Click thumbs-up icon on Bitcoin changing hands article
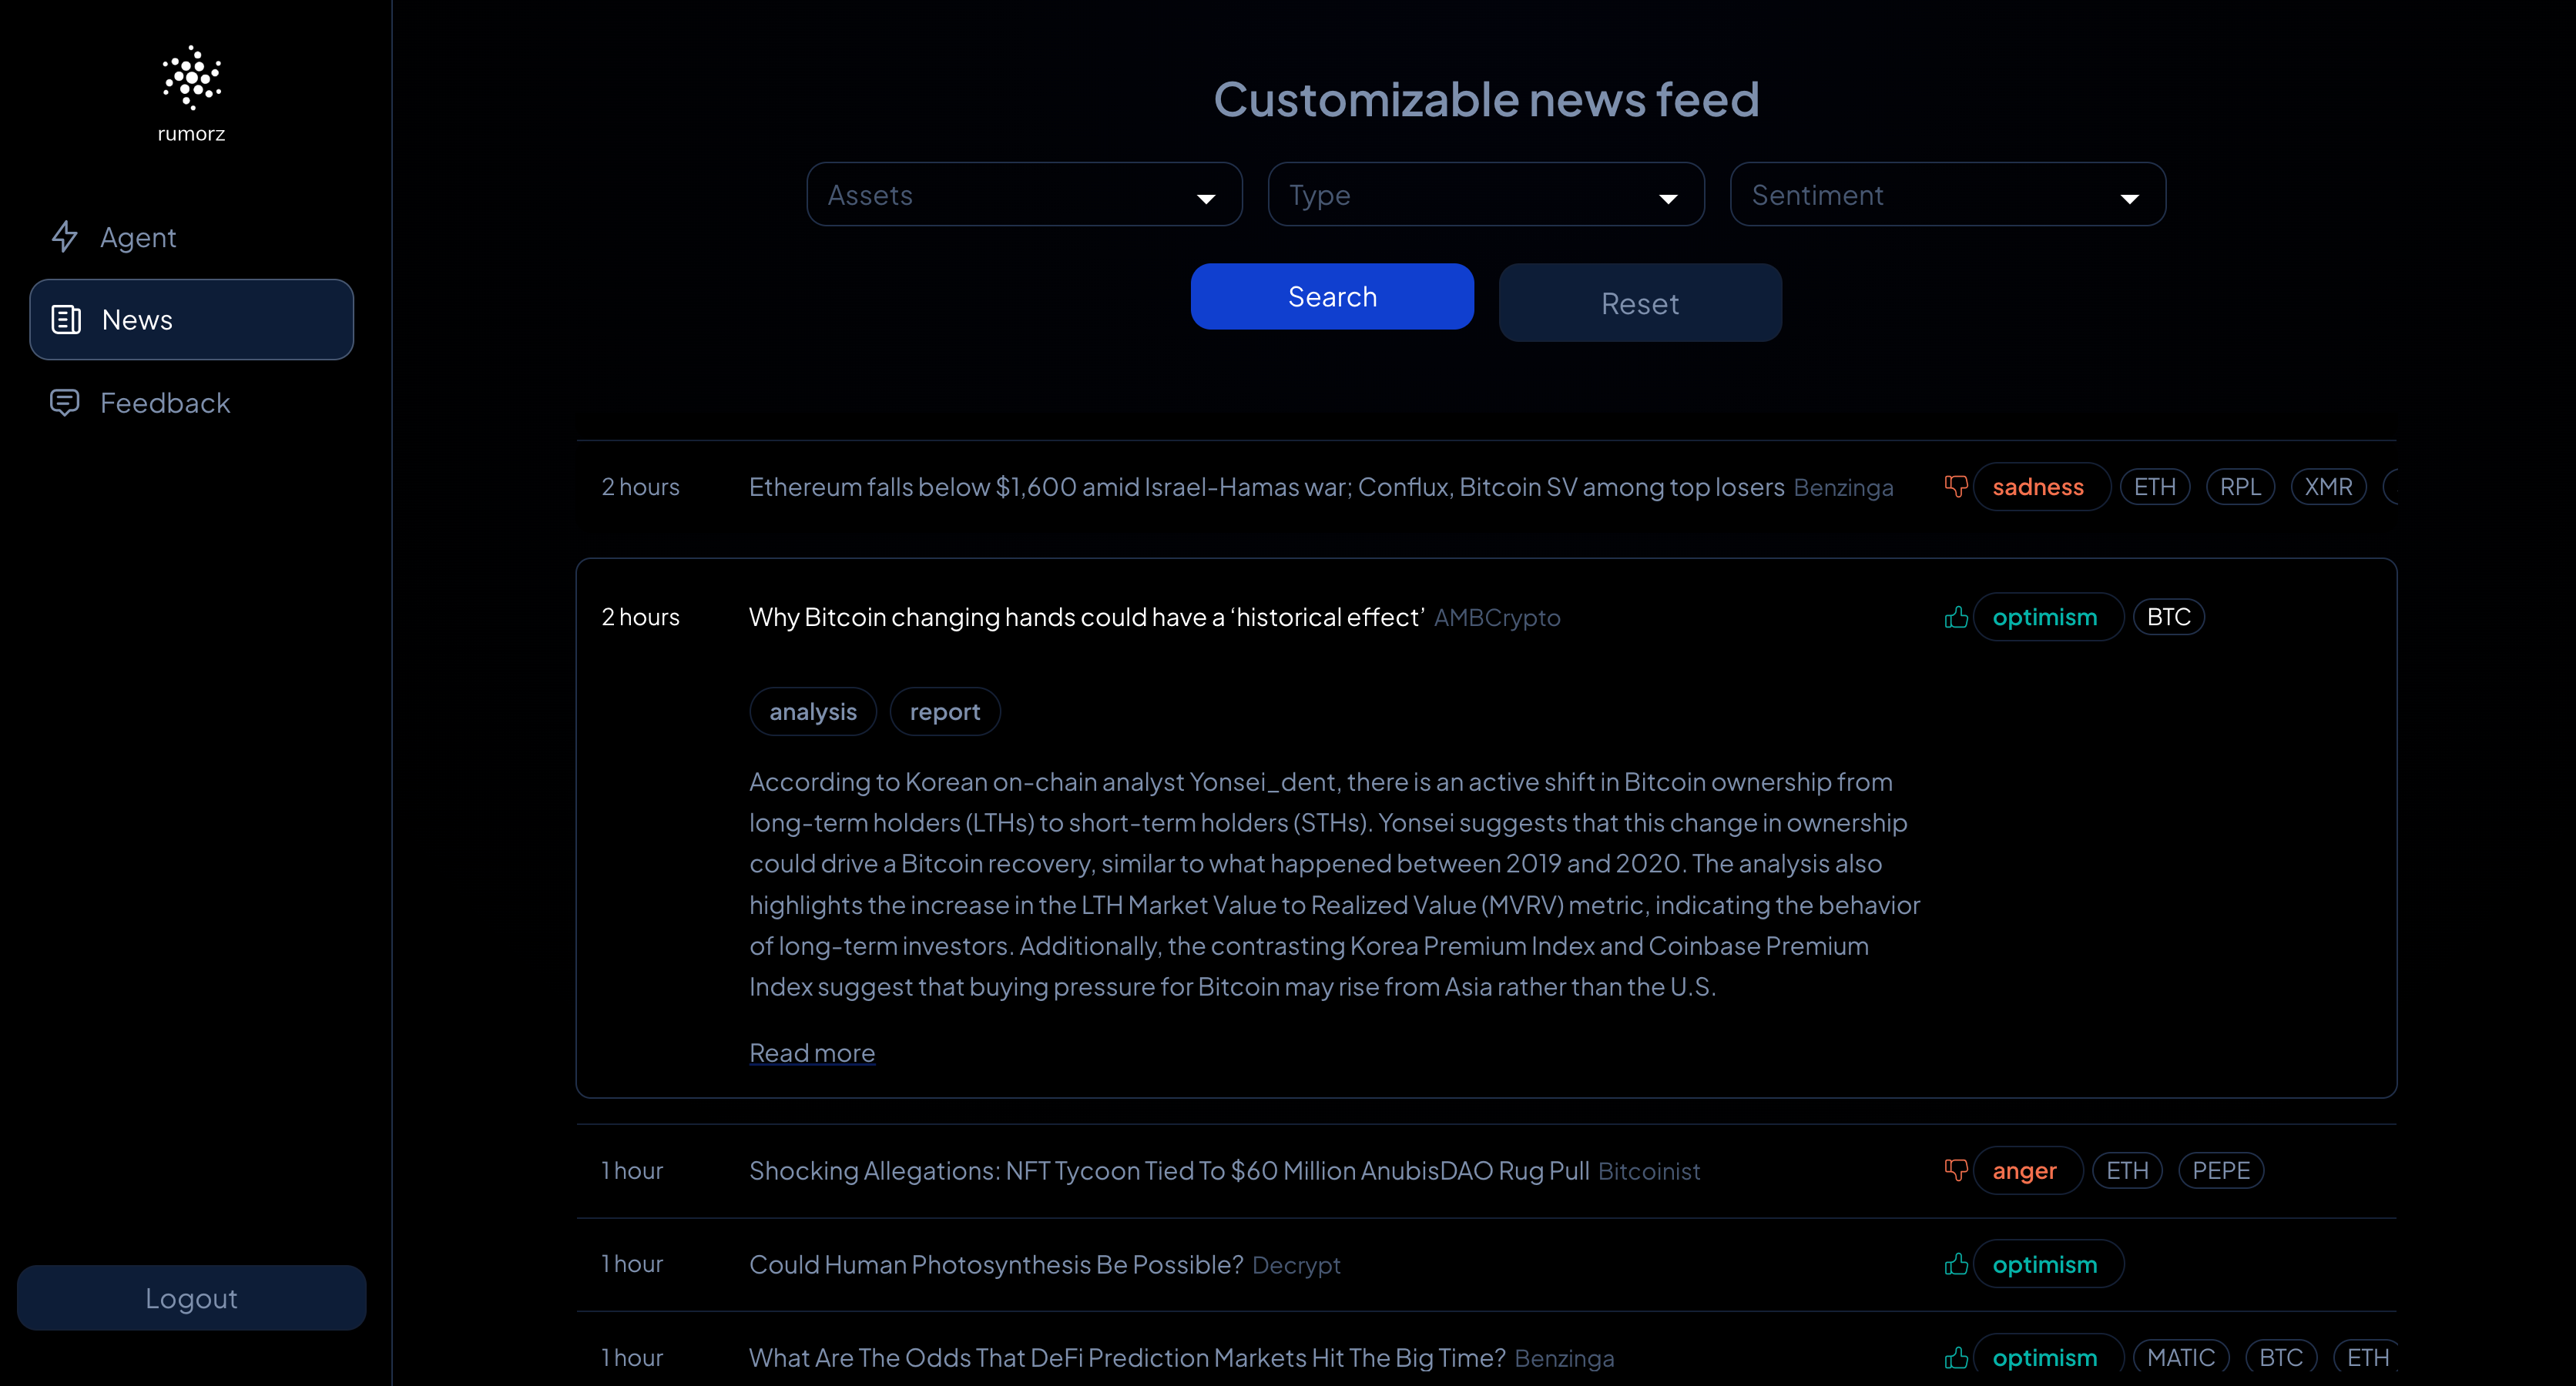The height and width of the screenshot is (1386, 2576). [x=1955, y=618]
